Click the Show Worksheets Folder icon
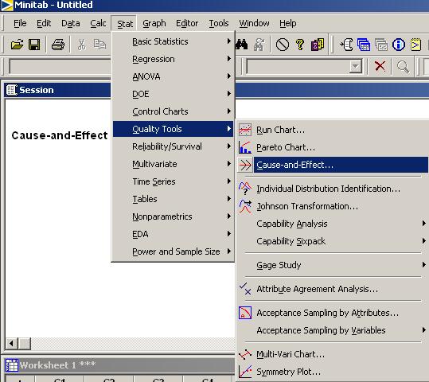 (x=364, y=45)
